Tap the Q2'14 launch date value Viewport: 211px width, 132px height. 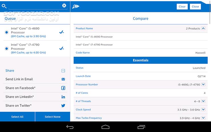(x=201, y=76)
